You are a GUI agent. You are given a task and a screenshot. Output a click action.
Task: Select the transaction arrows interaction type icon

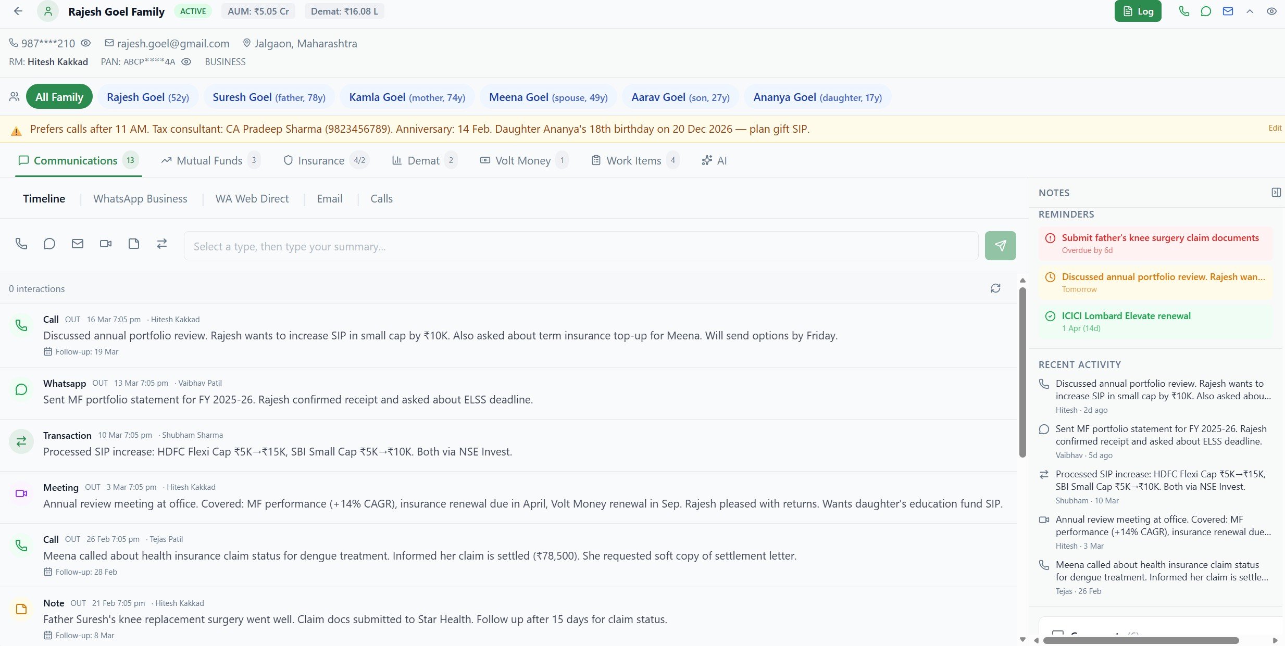pyautogui.click(x=162, y=244)
